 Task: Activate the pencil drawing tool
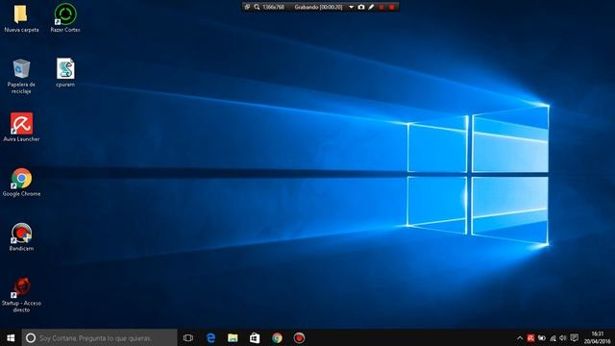pos(371,7)
